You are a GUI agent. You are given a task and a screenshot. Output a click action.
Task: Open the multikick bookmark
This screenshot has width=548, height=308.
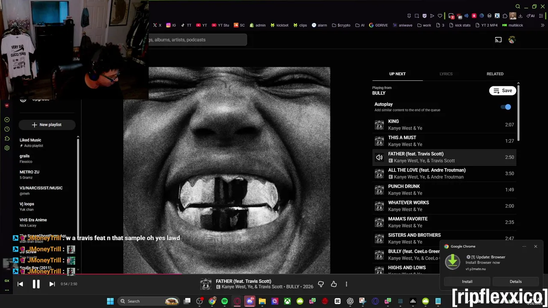pyautogui.click(x=512, y=25)
